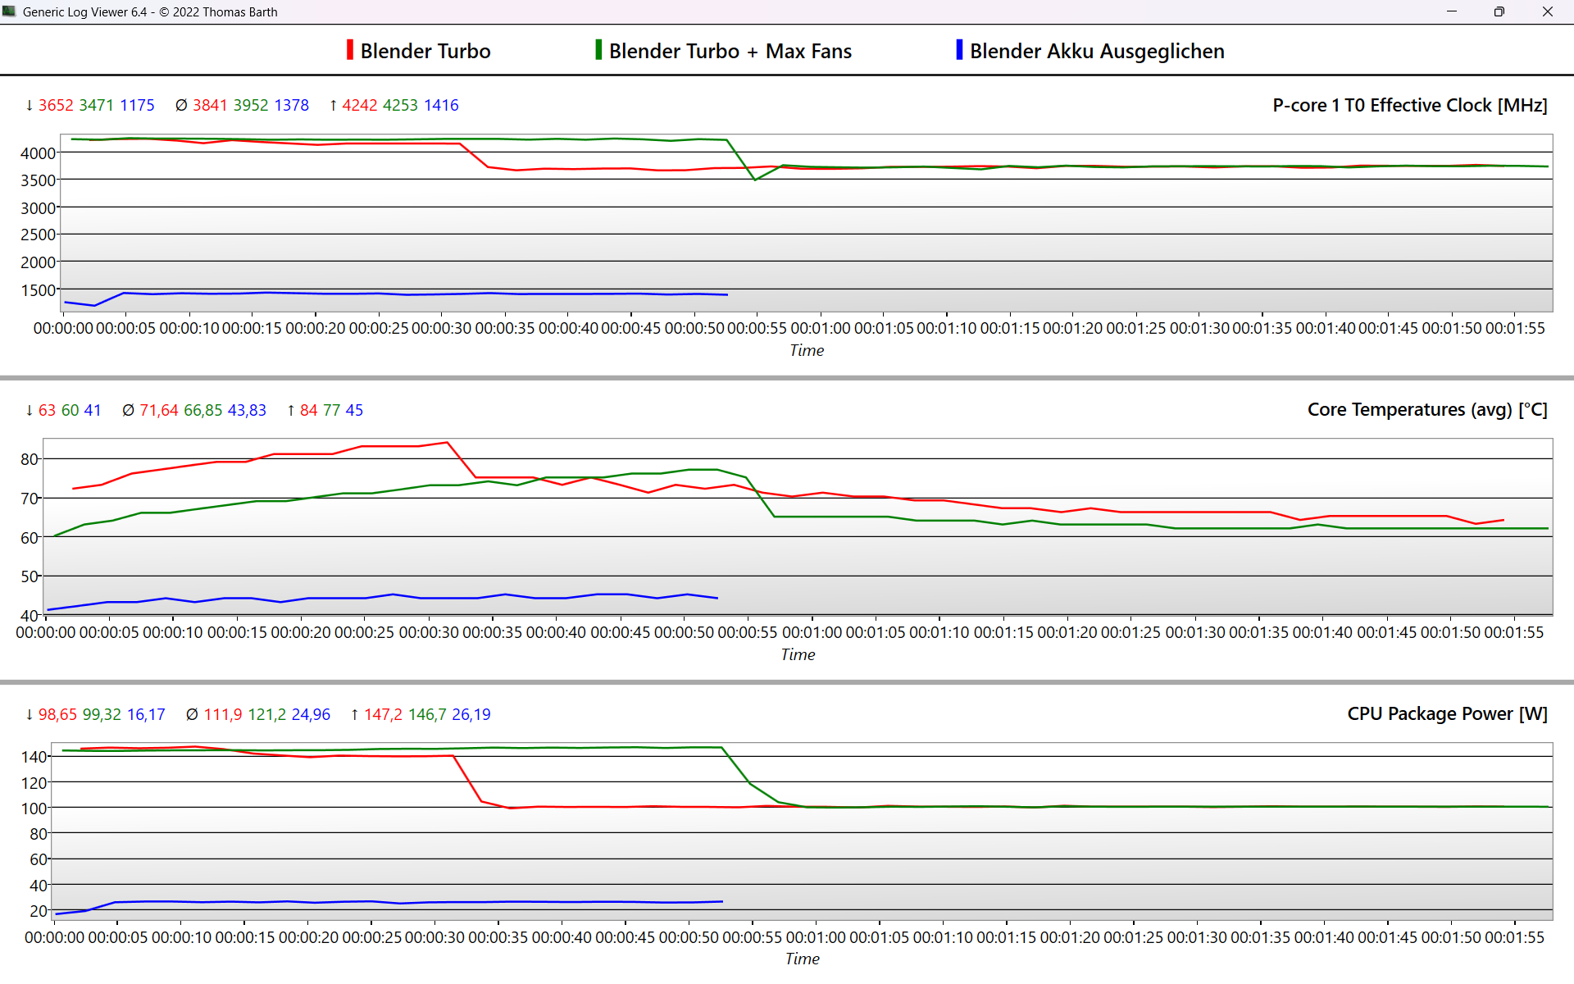
Task: Click the P-core 1 T0 Effective Clock title
Action: pyautogui.click(x=1409, y=105)
